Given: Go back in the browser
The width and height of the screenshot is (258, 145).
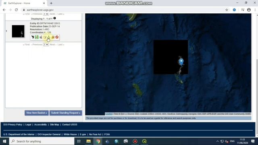Looking at the screenshot, I should pyautogui.click(x=4, y=10).
